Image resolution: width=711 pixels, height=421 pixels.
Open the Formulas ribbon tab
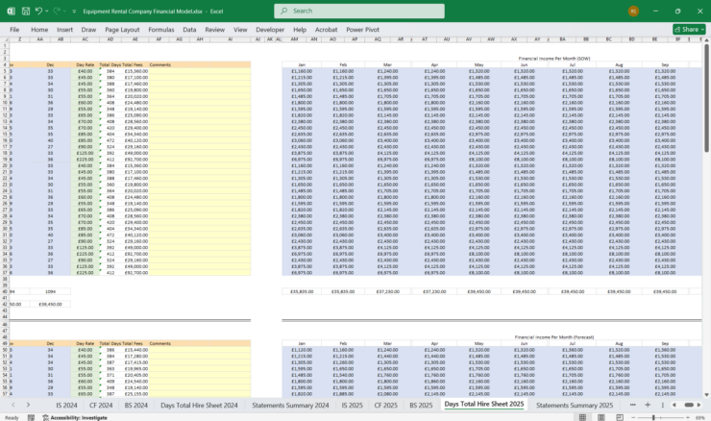161,30
